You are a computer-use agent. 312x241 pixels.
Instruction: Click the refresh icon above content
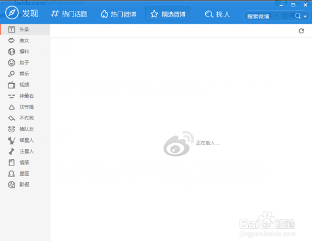point(301,31)
